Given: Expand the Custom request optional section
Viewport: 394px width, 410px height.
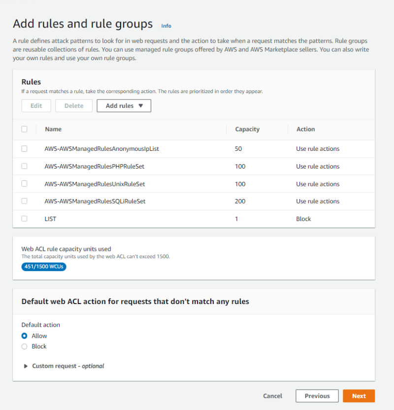Looking at the screenshot, I should [26, 366].
